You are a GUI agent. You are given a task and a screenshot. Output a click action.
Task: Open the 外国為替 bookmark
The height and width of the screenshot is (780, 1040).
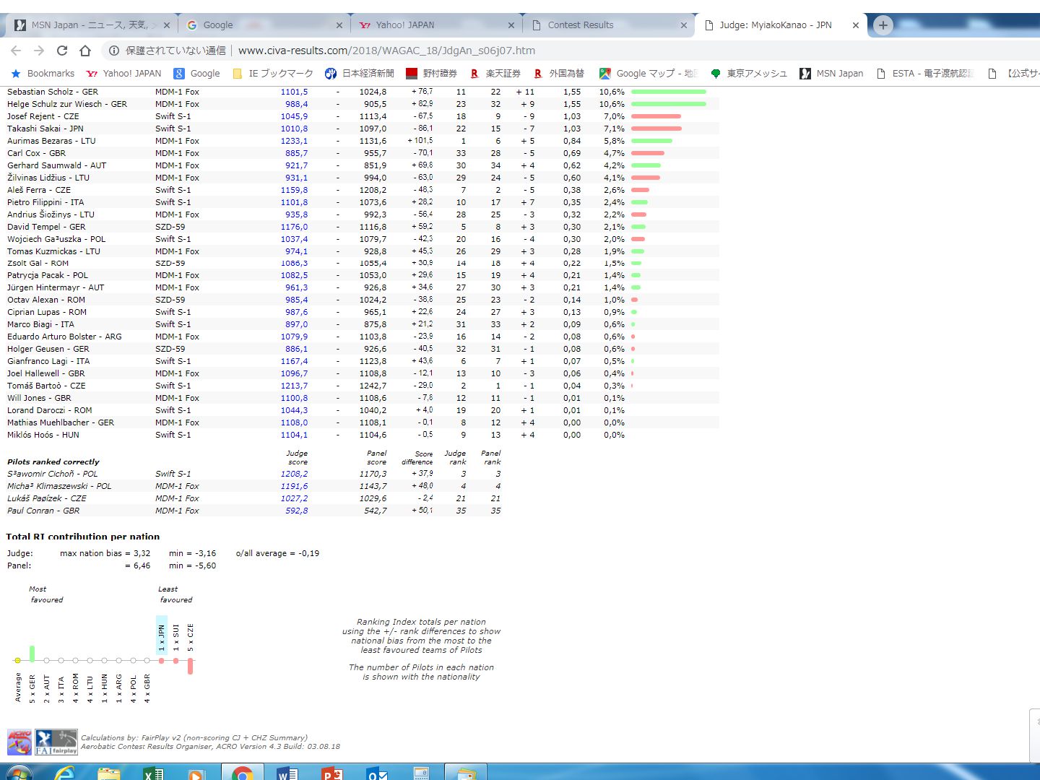(x=559, y=74)
